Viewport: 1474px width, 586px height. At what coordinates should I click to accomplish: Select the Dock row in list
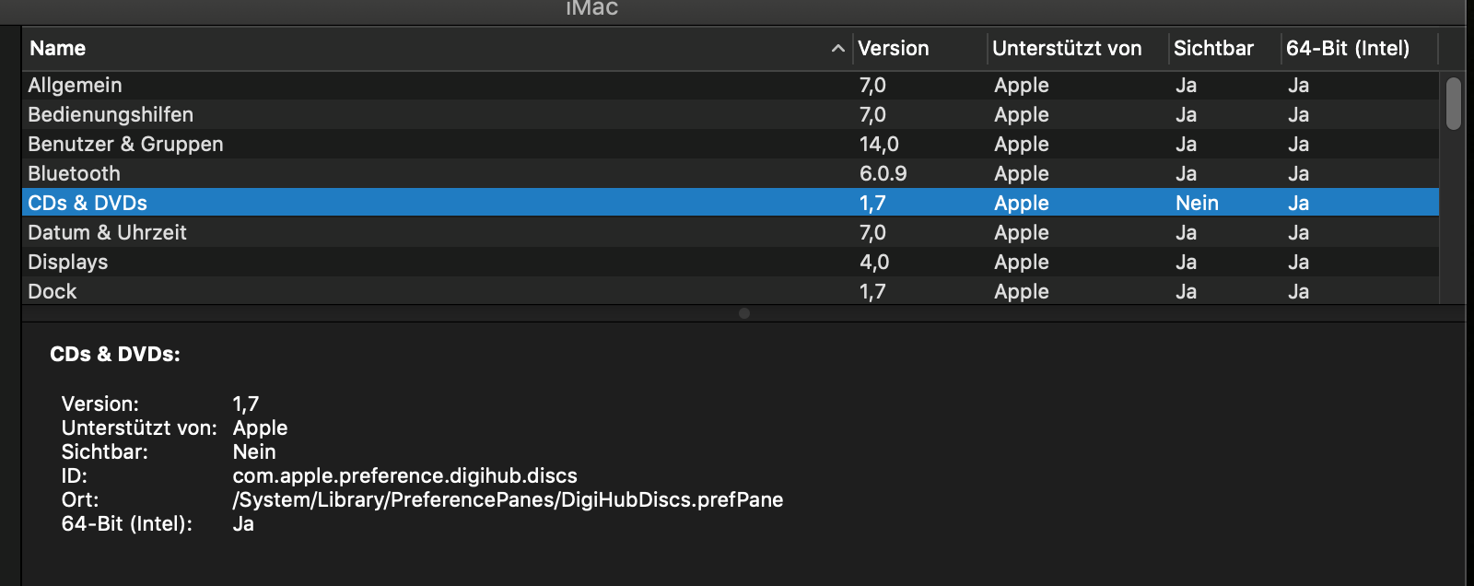click(x=53, y=292)
